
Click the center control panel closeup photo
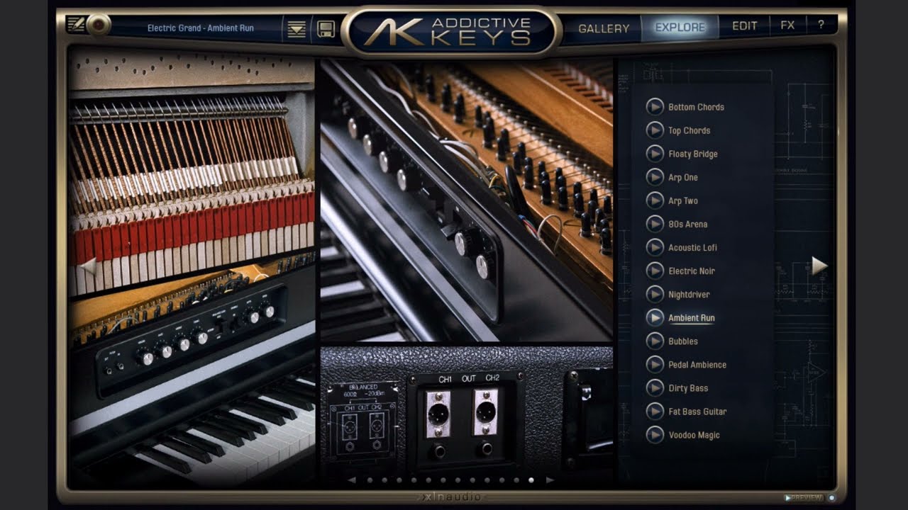[467, 200]
